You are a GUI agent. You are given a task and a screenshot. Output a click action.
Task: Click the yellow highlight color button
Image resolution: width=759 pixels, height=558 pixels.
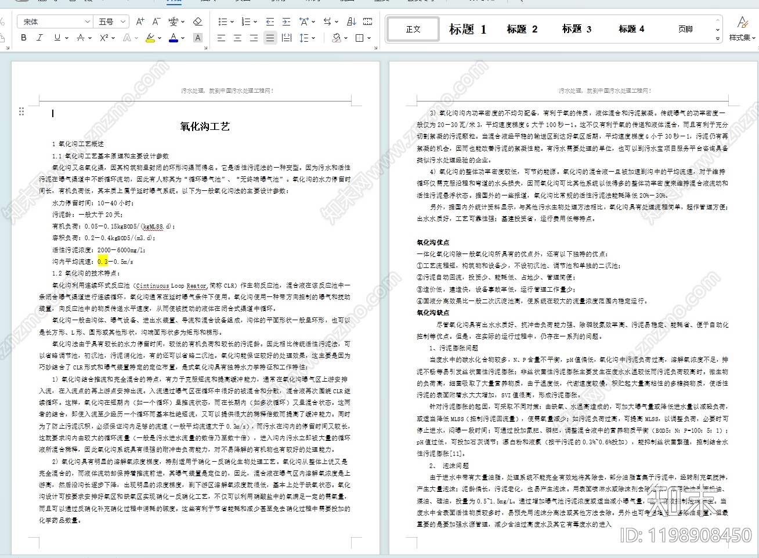click(x=150, y=38)
